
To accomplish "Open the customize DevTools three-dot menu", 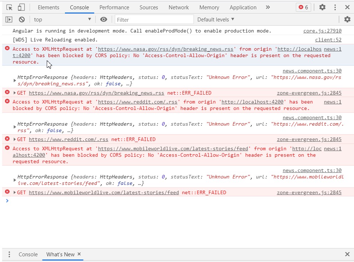I will pyautogui.click(x=335, y=7).
